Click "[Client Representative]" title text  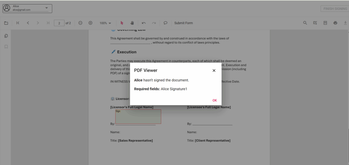click(213, 141)
